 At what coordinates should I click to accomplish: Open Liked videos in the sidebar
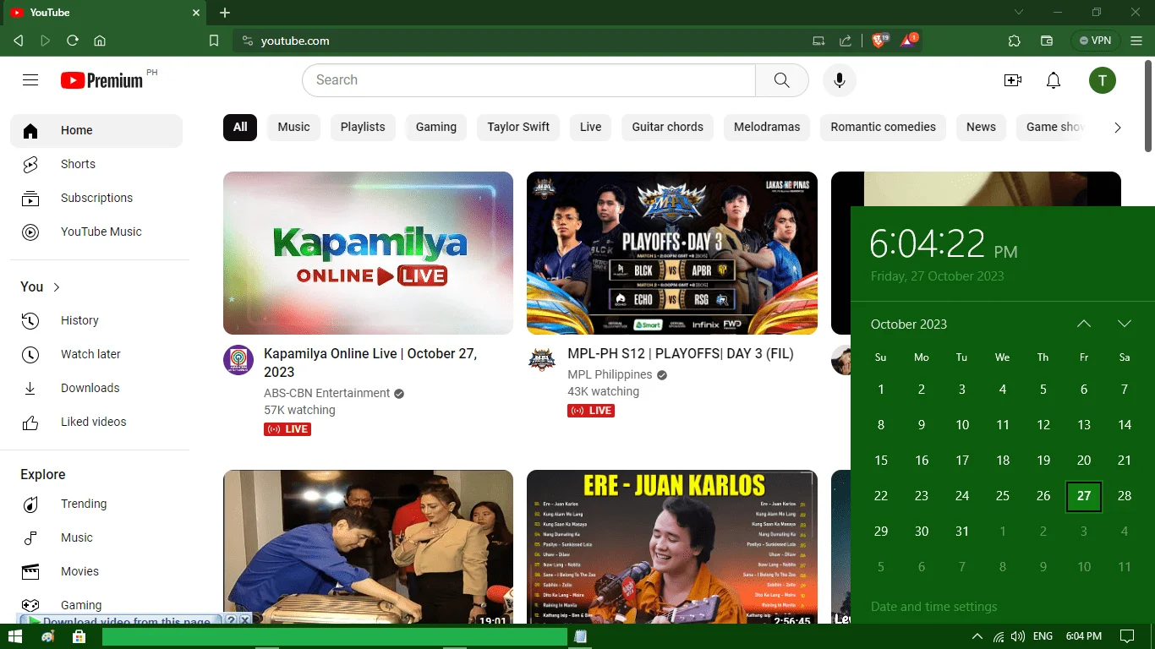point(96,422)
